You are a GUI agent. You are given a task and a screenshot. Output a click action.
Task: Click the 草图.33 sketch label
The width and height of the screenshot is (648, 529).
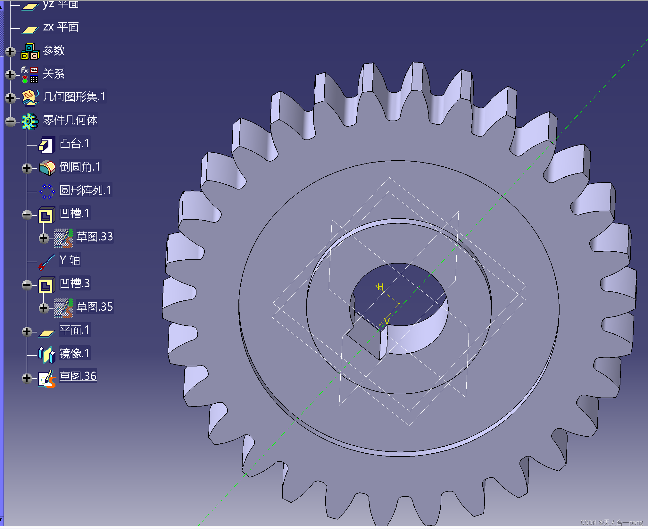tap(95, 237)
